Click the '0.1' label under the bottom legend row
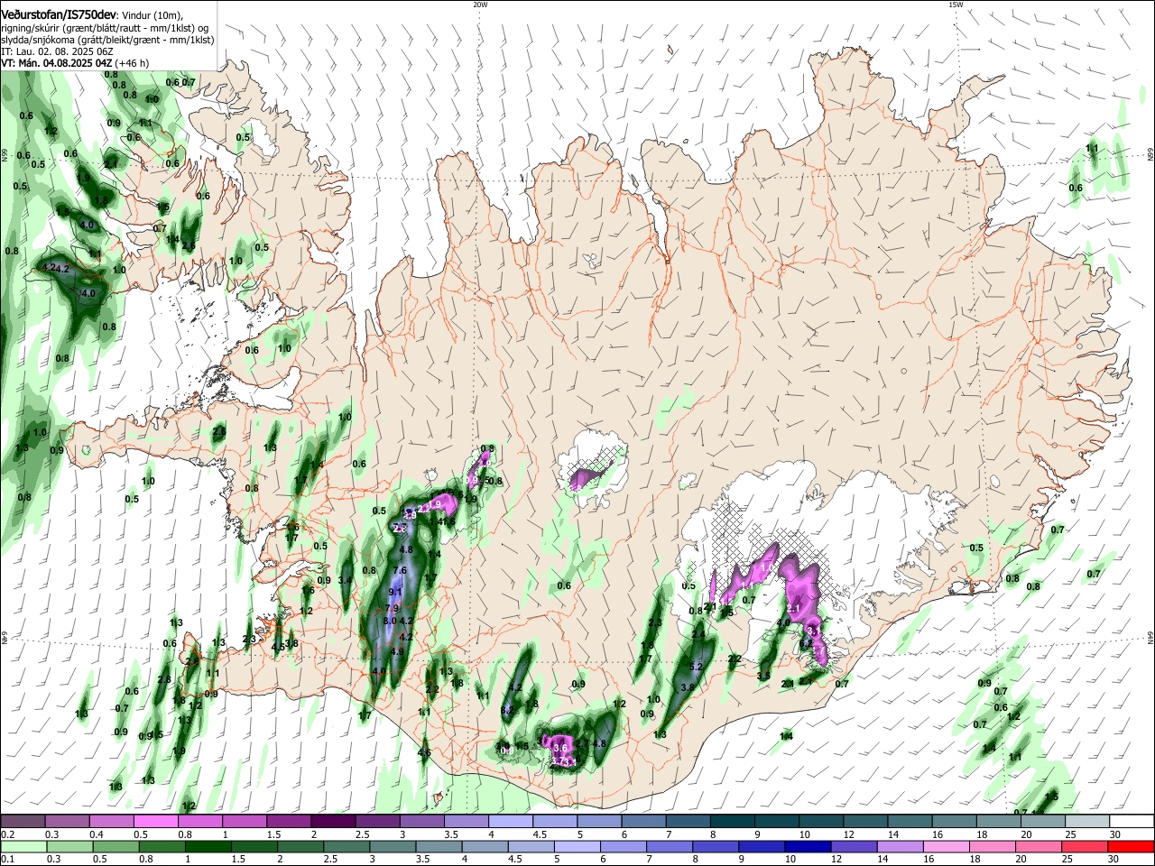Image resolution: width=1155 pixels, height=866 pixels. tap(7, 859)
